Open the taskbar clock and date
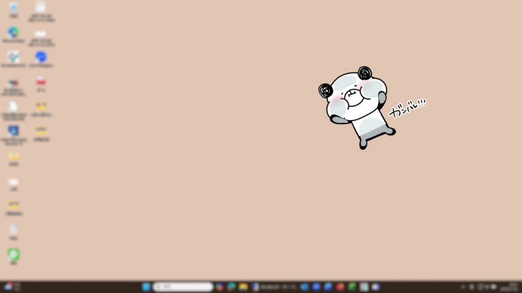This screenshot has width=522, height=293. click(510, 287)
